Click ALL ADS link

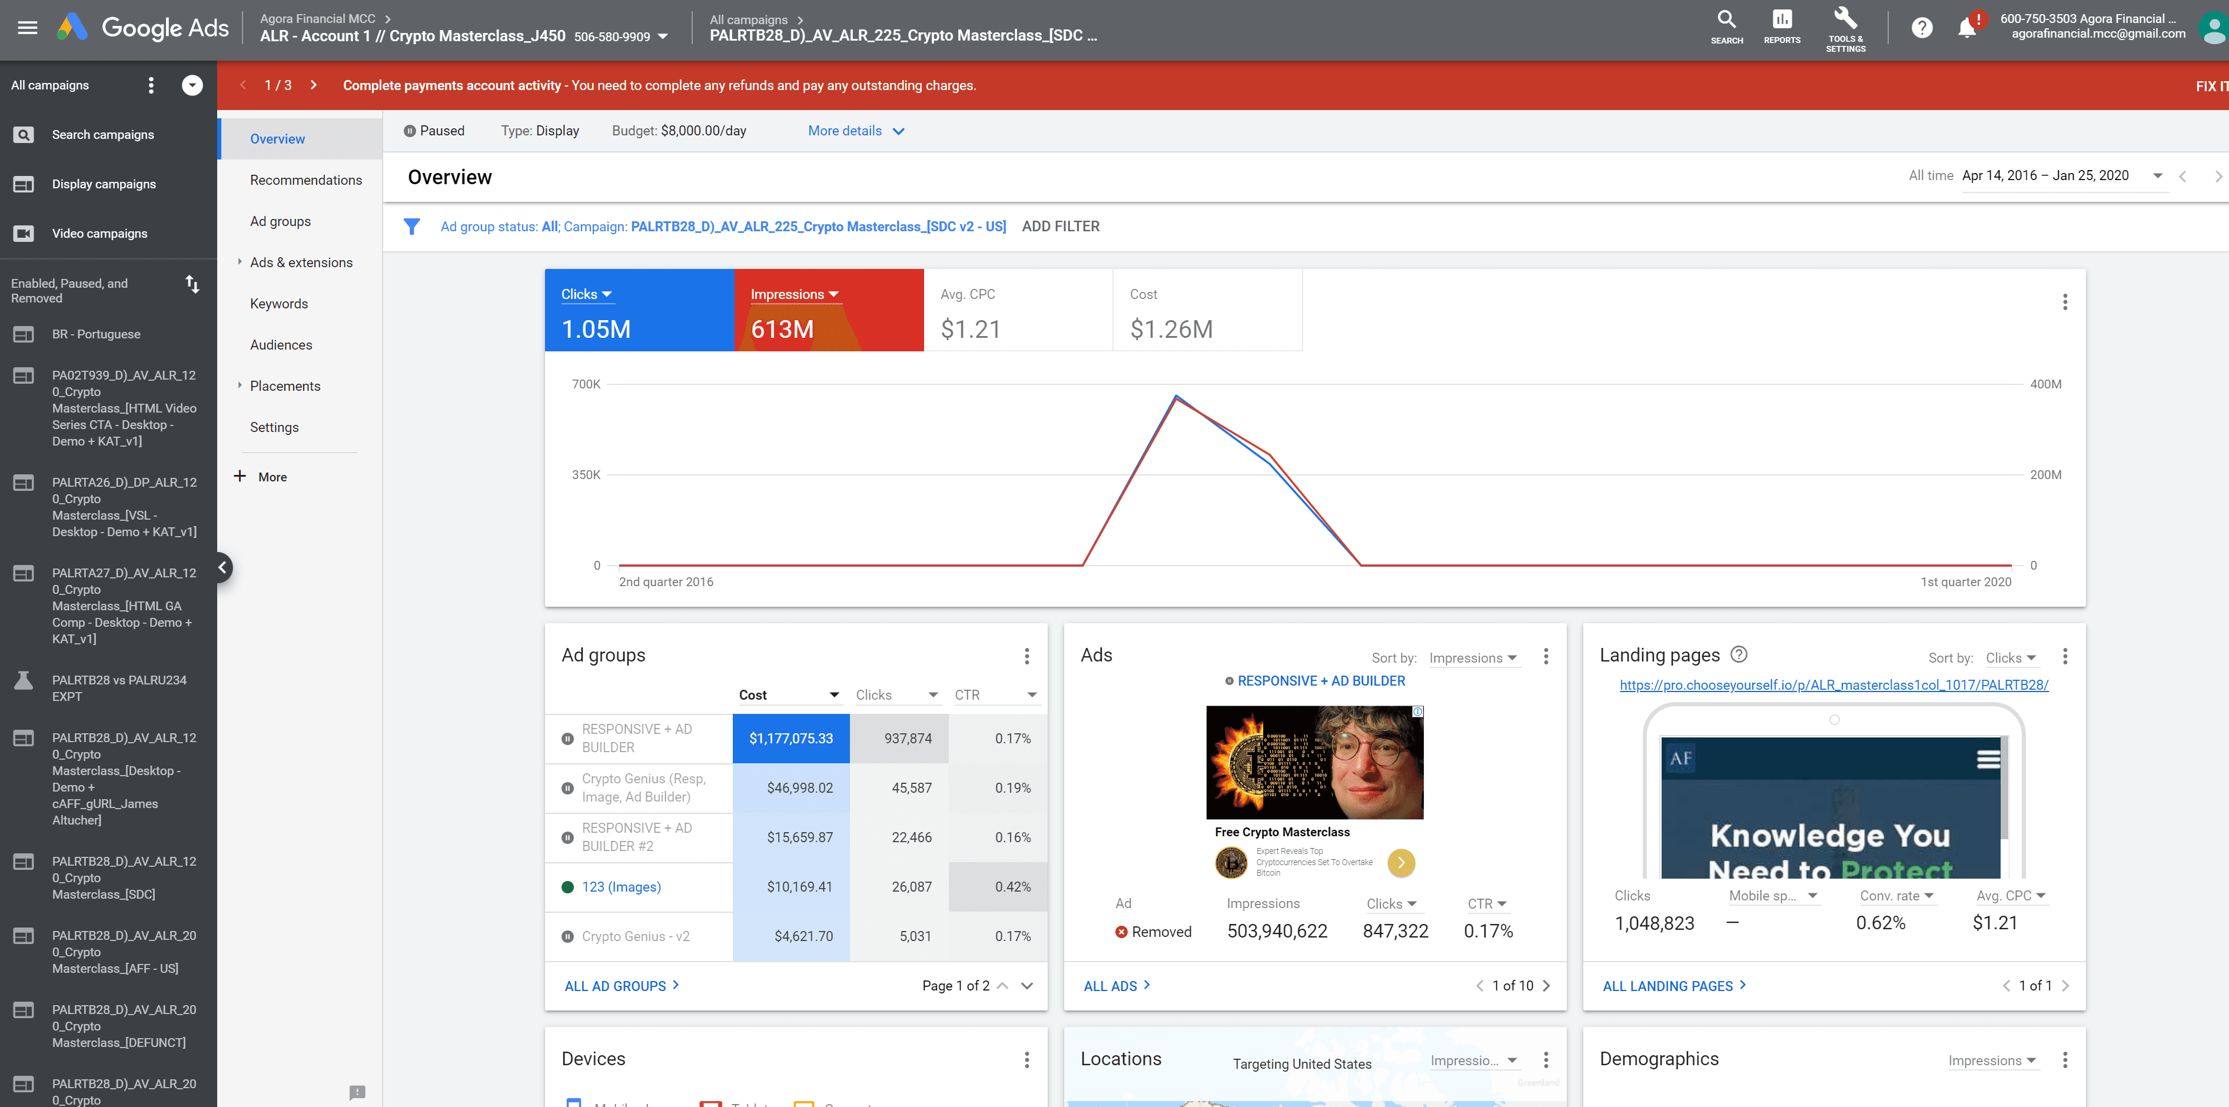(1116, 986)
